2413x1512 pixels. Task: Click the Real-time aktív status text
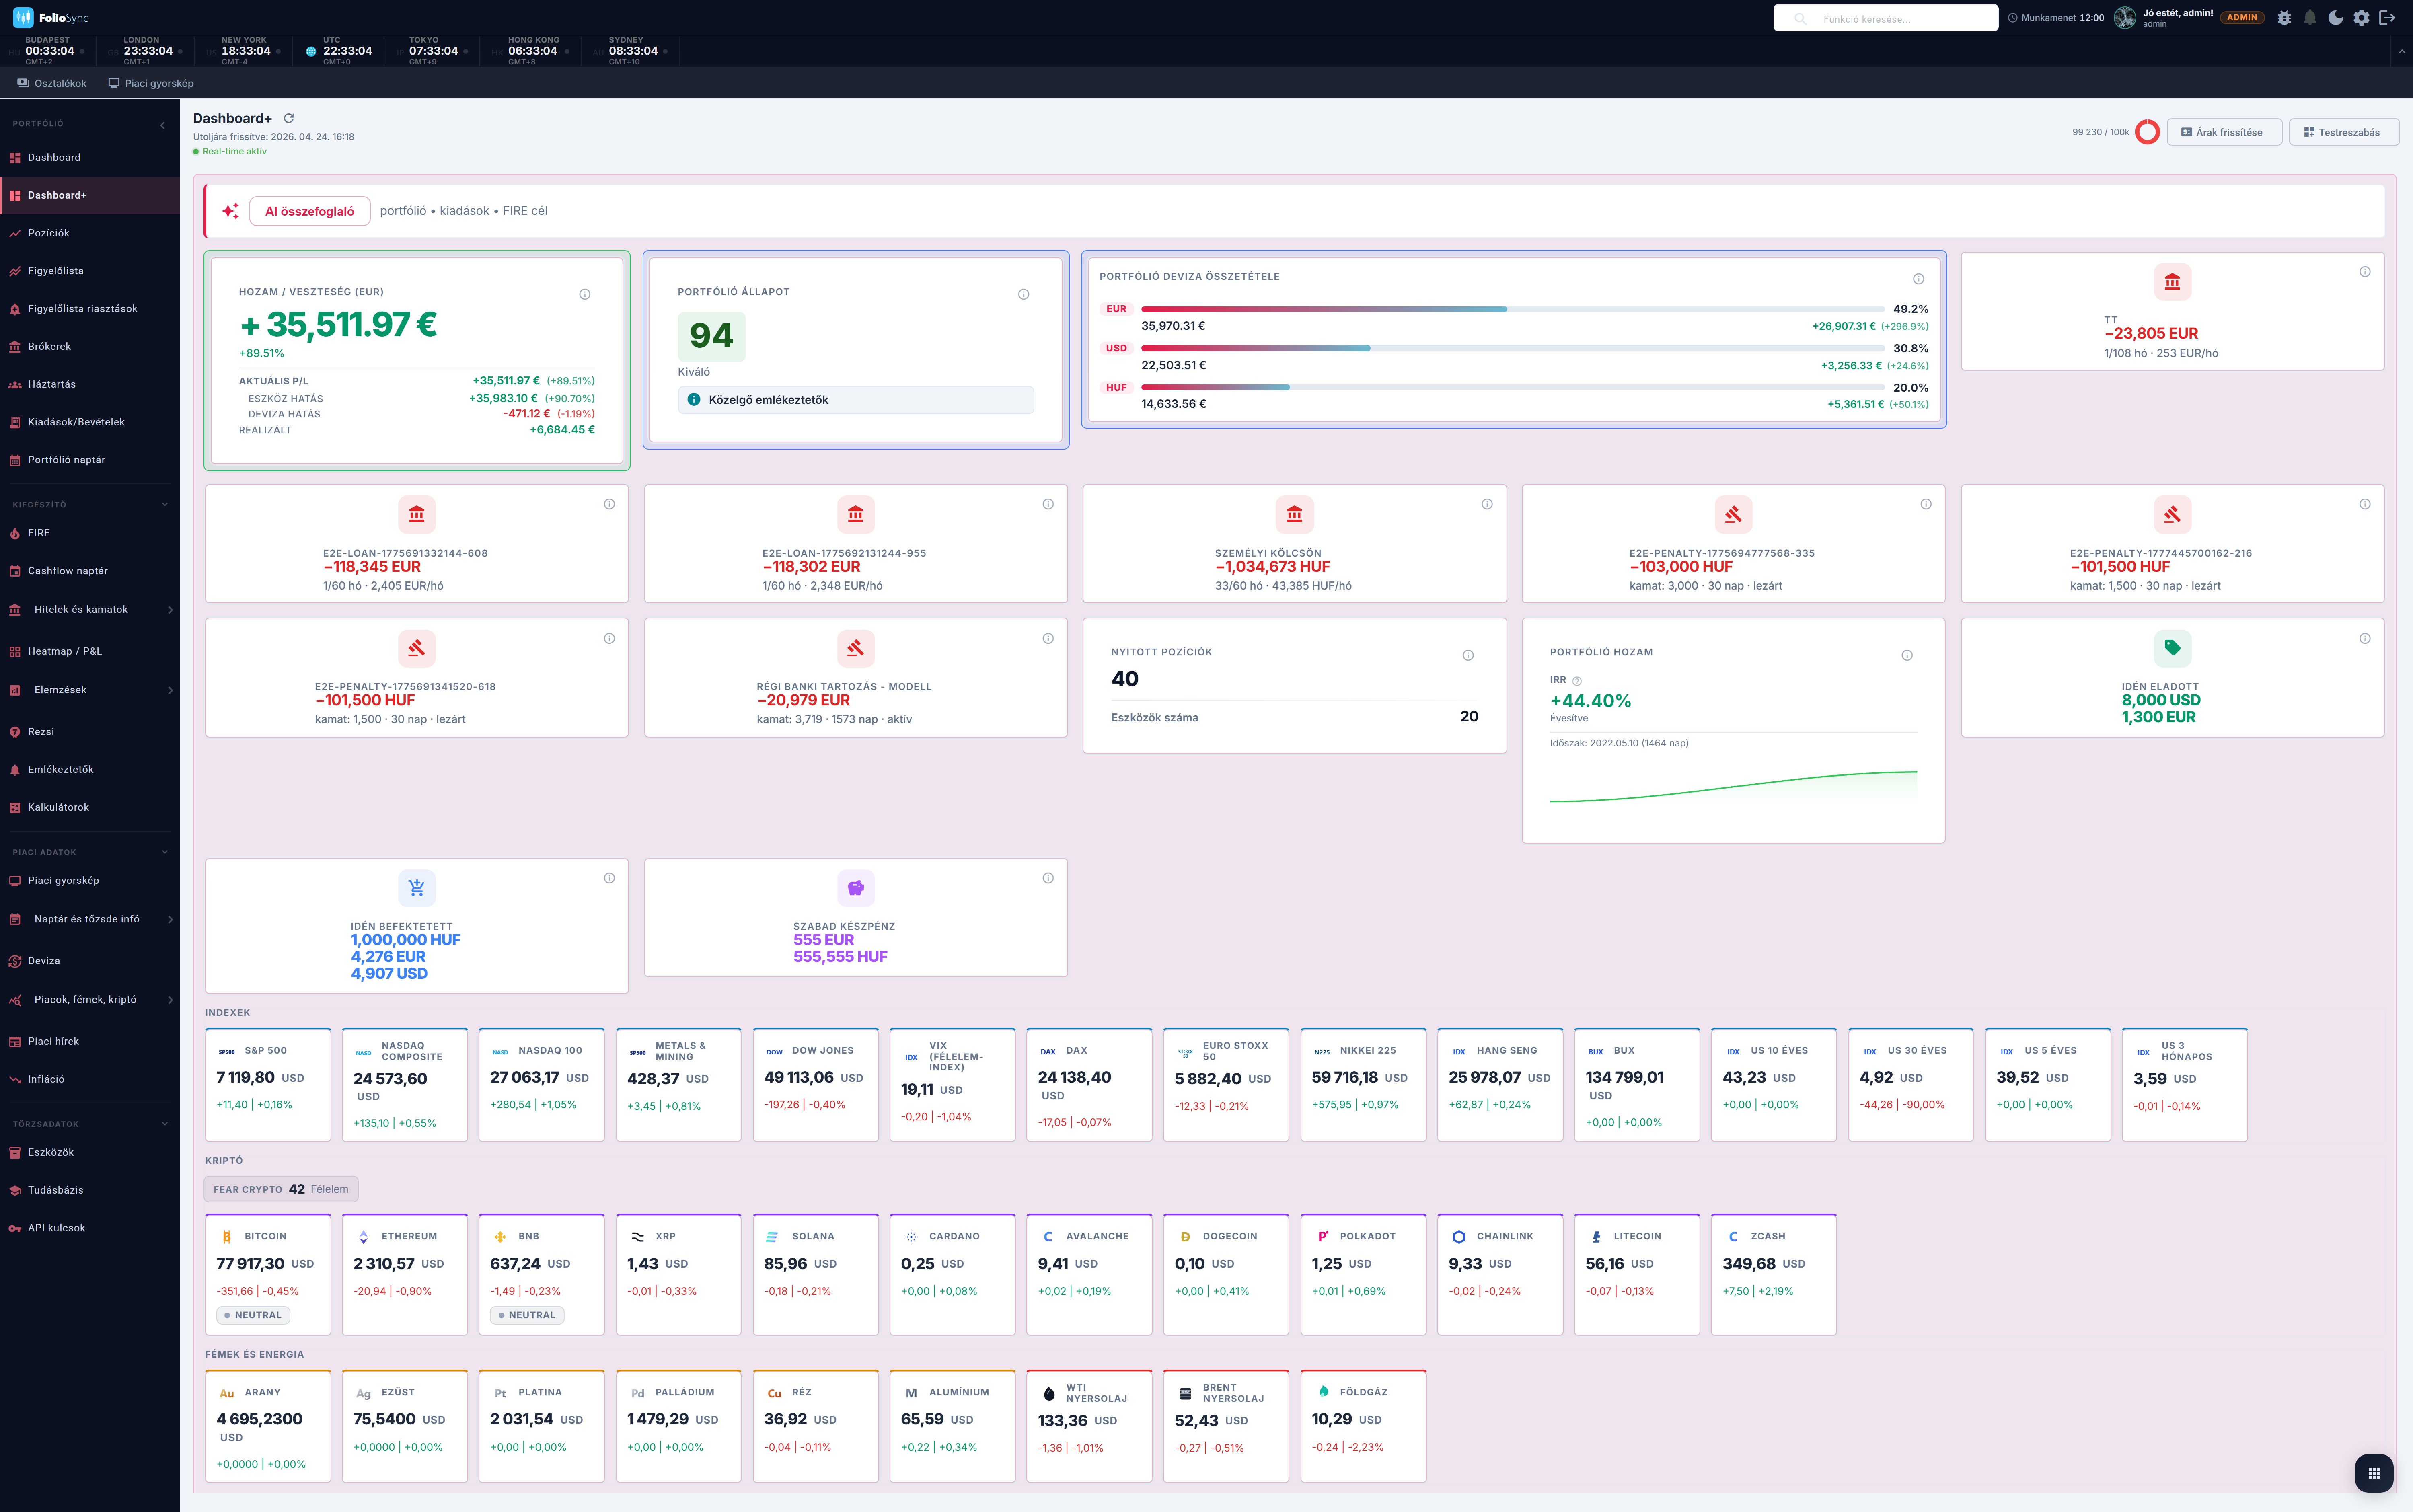pos(234,152)
